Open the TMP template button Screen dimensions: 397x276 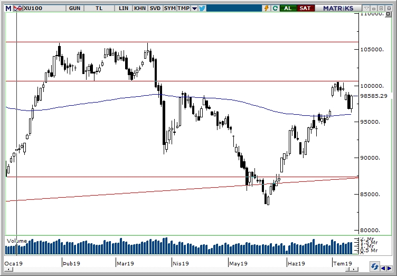tap(184, 8)
